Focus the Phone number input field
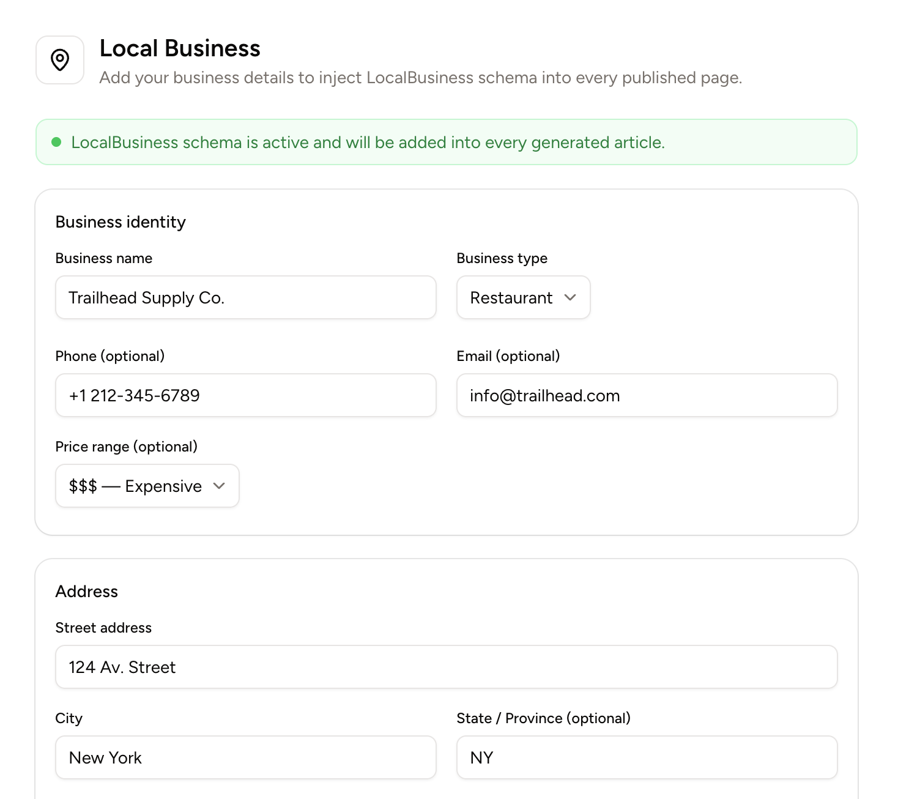This screenshot has height=799, width=898. [x=246, y=395]
